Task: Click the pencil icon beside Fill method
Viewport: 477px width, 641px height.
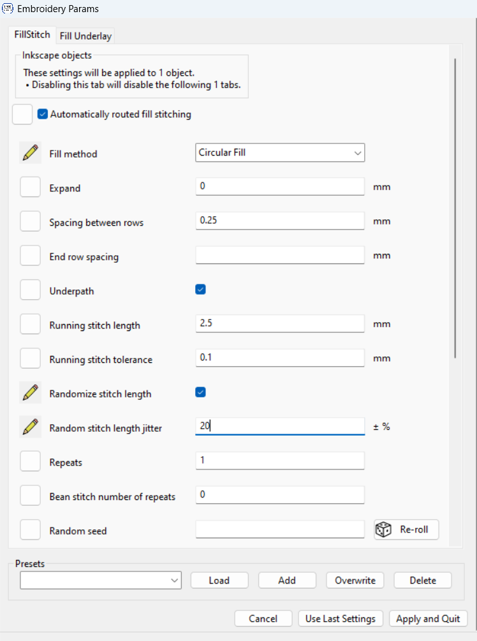Action: [31, 153]
